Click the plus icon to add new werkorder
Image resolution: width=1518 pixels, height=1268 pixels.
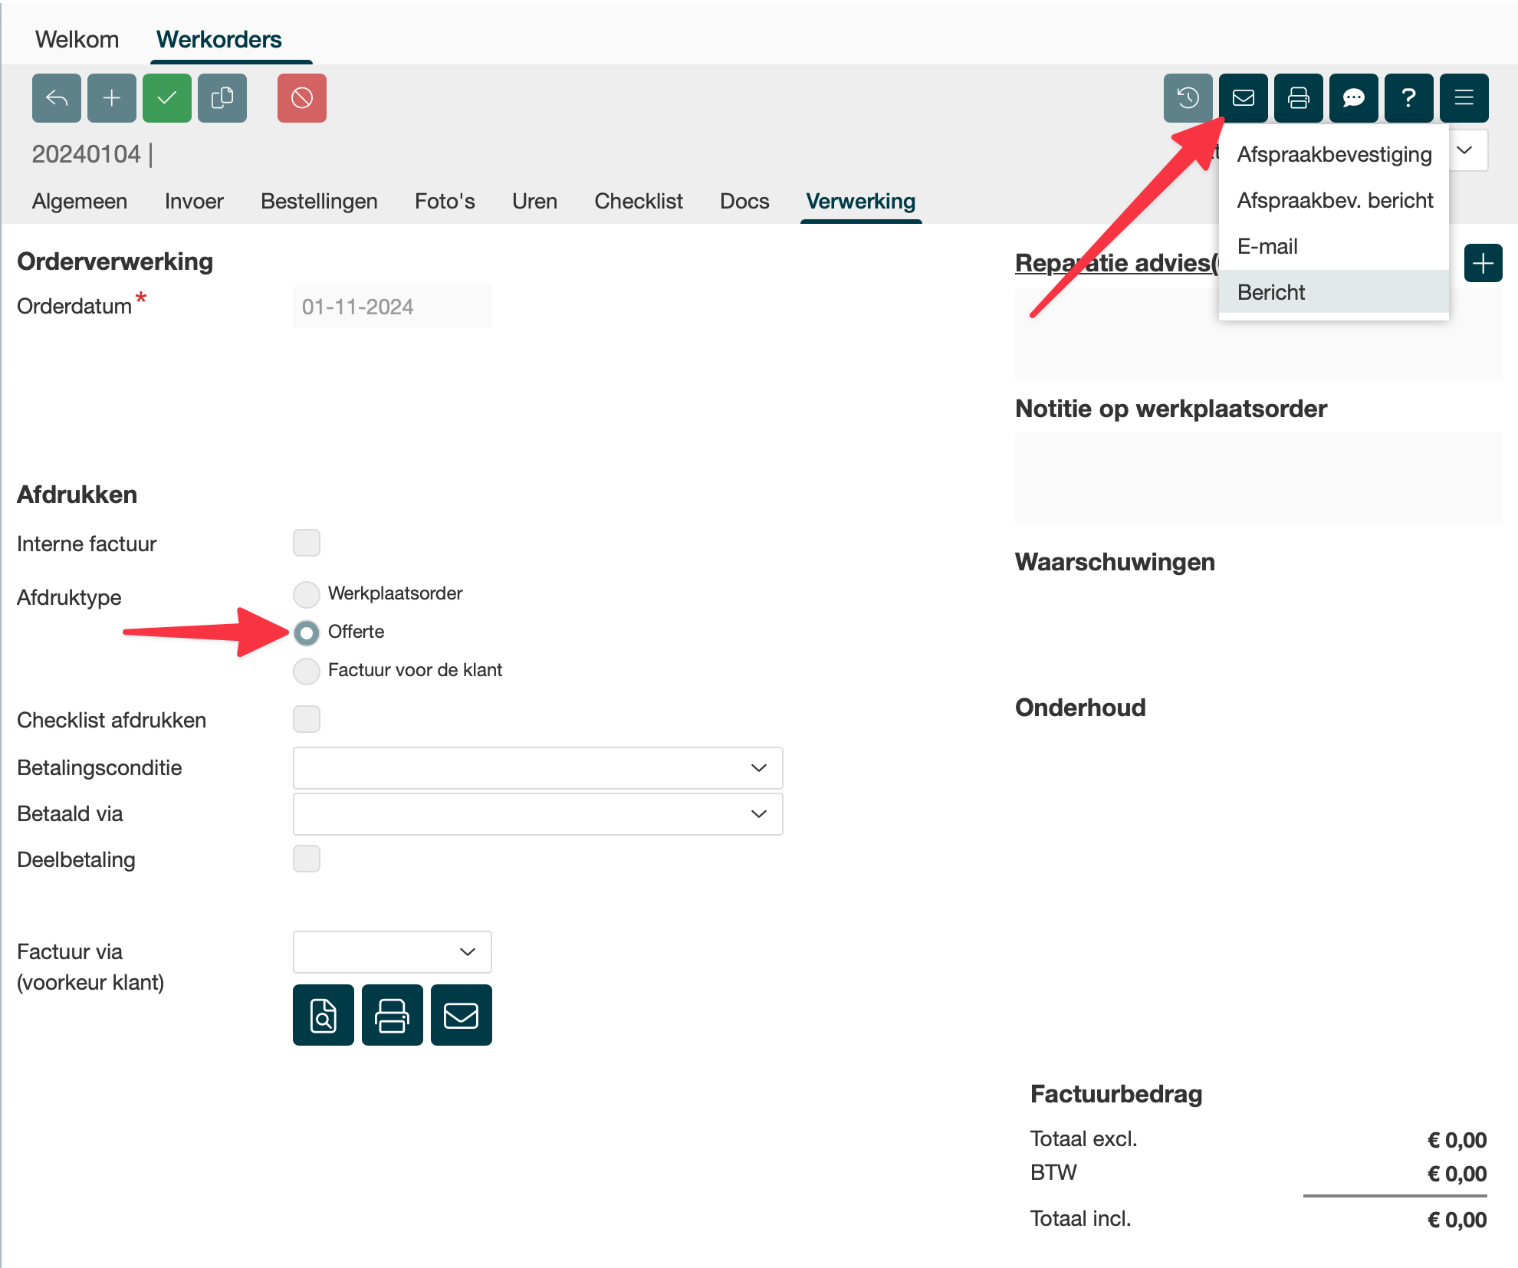[112, 98]
